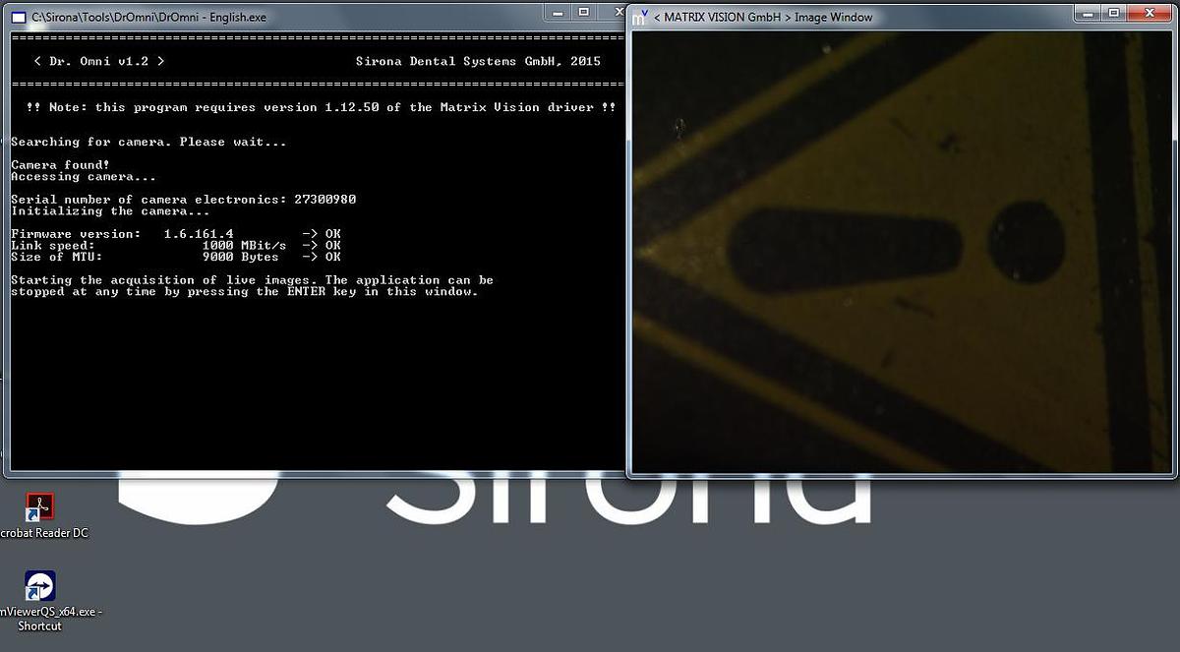1180x652 pixels.
Task: Maximize the DrOmni console window
Action: 583,13
